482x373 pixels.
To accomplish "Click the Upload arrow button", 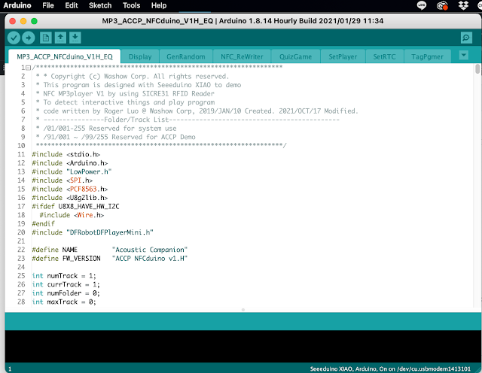I will [29, 38].
